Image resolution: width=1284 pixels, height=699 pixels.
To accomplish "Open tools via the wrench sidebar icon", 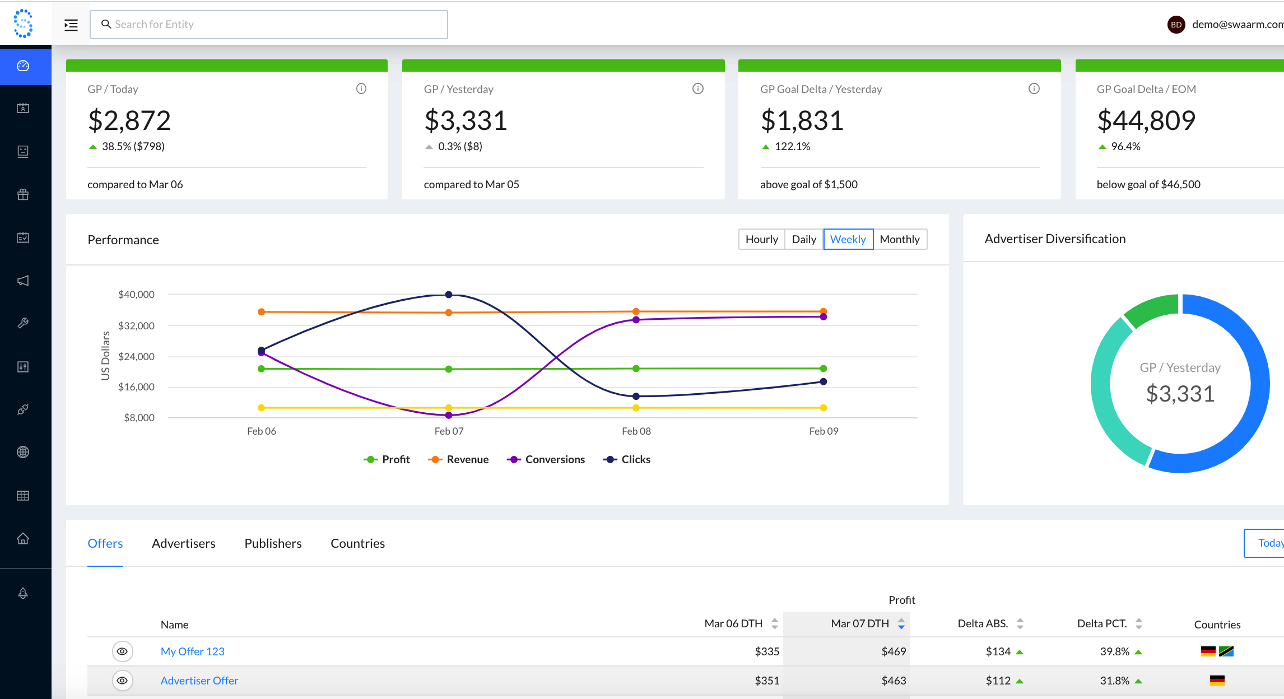I will tap(23, 323).
